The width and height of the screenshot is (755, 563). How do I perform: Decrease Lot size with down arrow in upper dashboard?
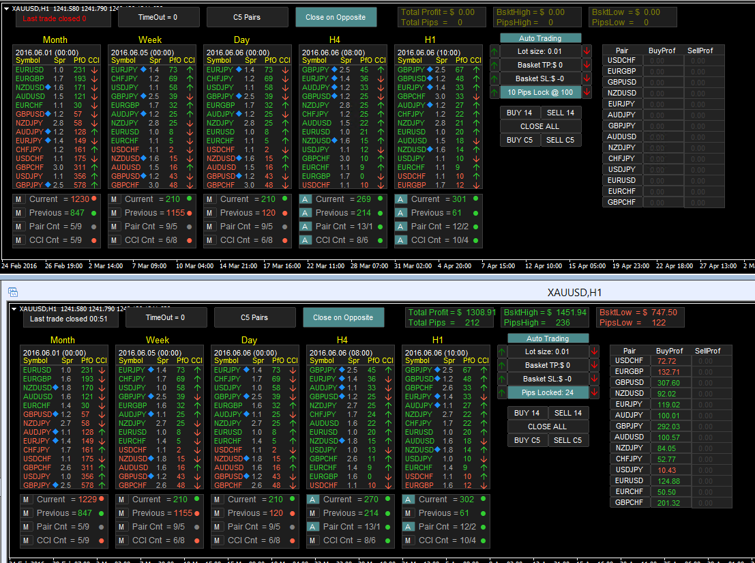click(x=587, y=51)
